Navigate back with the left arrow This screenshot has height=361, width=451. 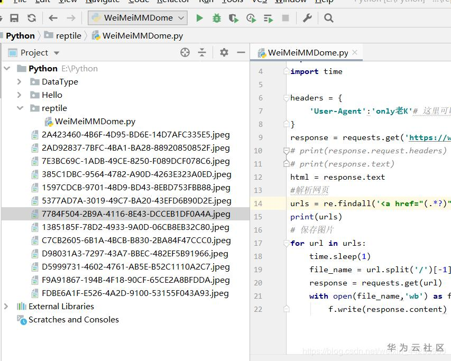(53, 18)
